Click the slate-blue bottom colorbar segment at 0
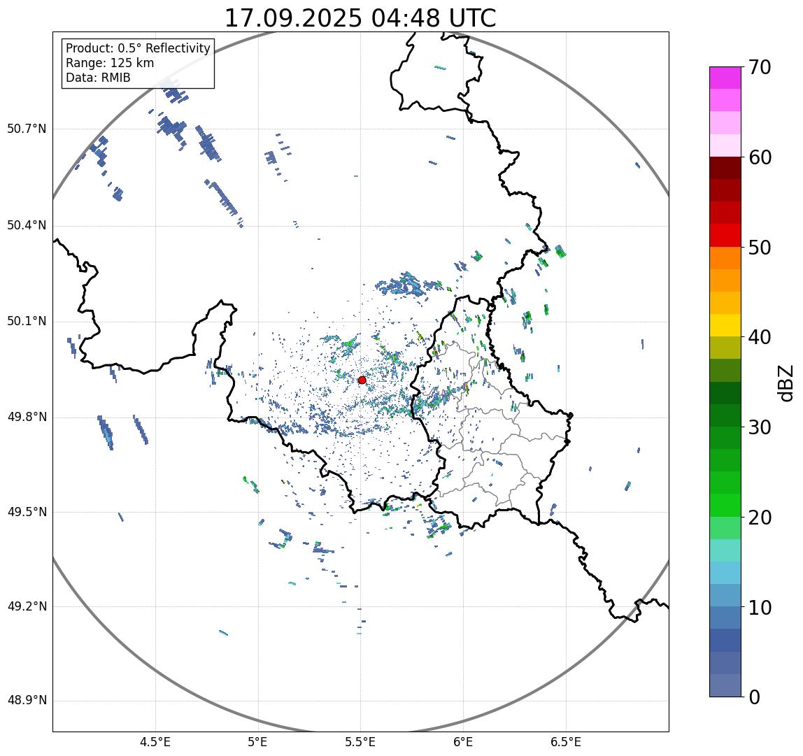Viewport: 803px width, 756px height. pyautogui.click(x=725, y=685)
